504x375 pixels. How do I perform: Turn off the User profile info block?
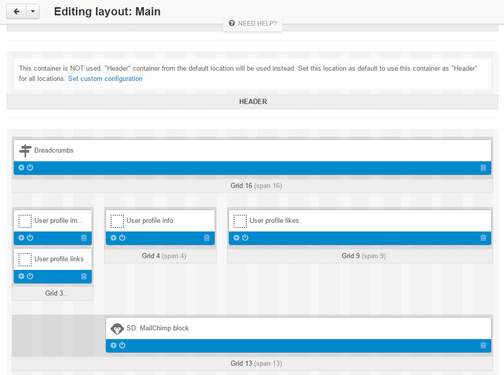(x=122, y=238)
